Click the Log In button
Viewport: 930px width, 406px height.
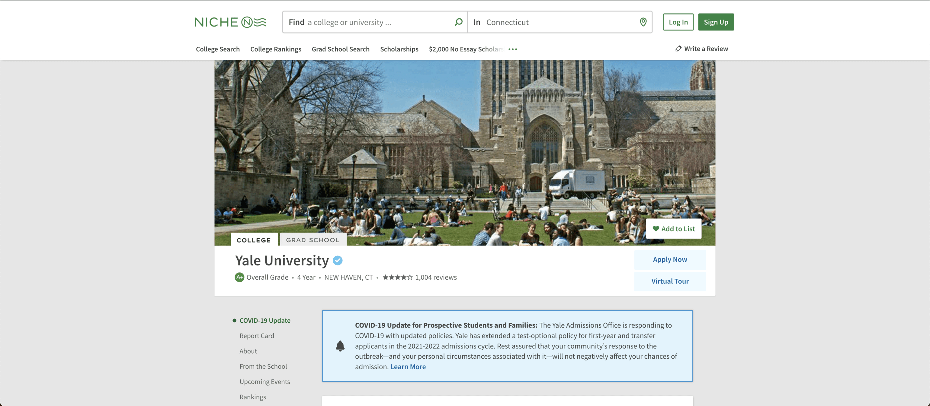coord(678,22)
